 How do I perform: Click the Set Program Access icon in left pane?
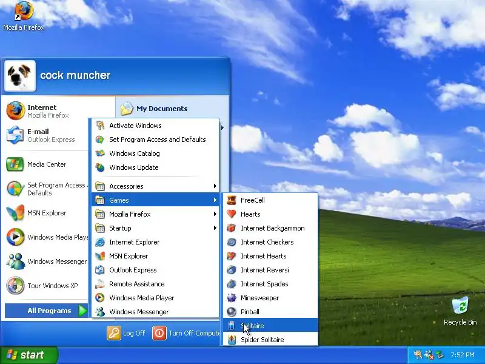point(15,189)
